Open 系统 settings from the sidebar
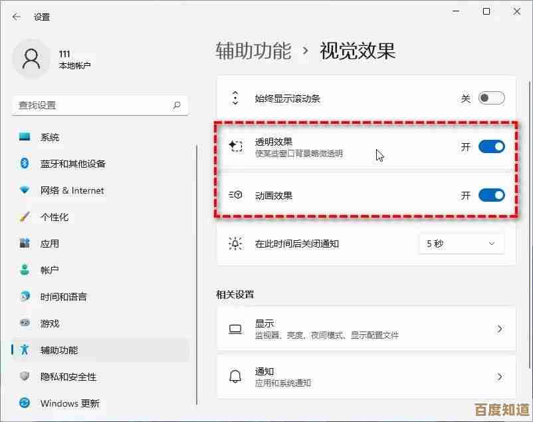The width and height of the screenshot is (533, 422). [x=50, y=136]
